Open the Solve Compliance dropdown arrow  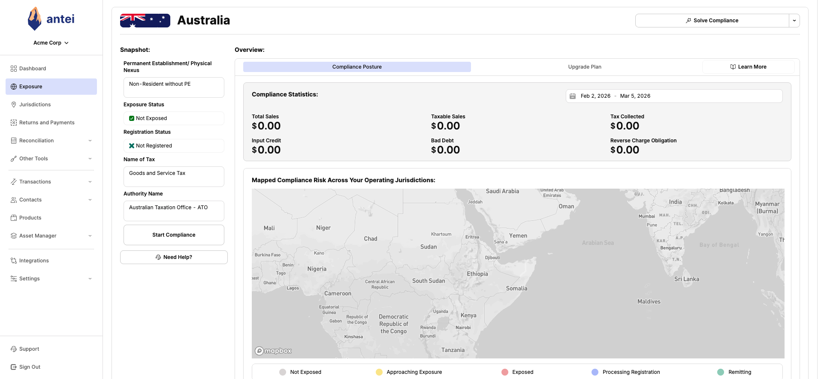794,21
